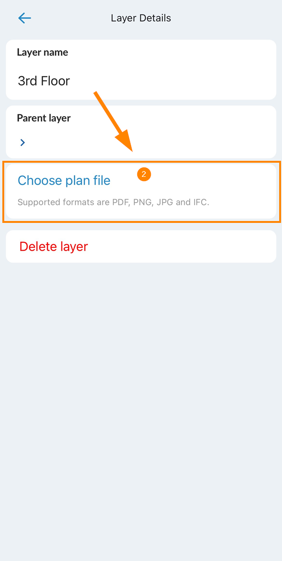282x561 pixels.
Task: Click the Layer Details header title
Action: [141, 18]
